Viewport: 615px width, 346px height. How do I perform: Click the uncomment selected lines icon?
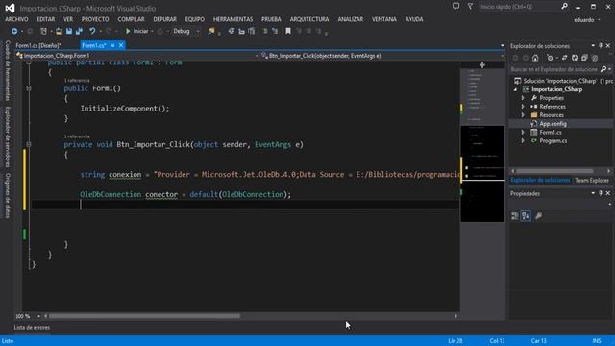click(x=275, y=31)
